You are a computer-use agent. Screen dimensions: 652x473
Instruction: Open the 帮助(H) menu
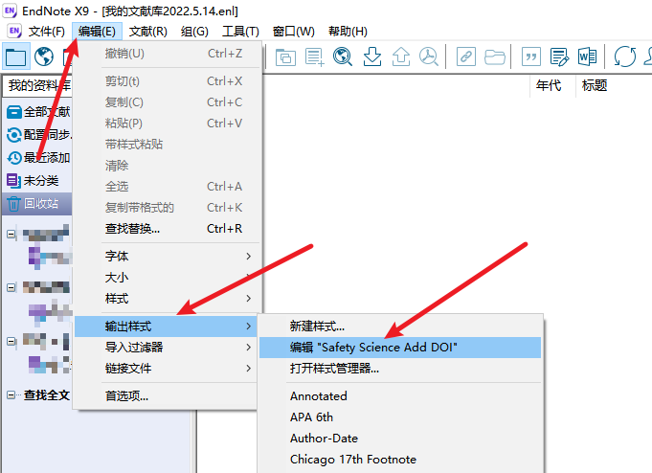(348, 32)
